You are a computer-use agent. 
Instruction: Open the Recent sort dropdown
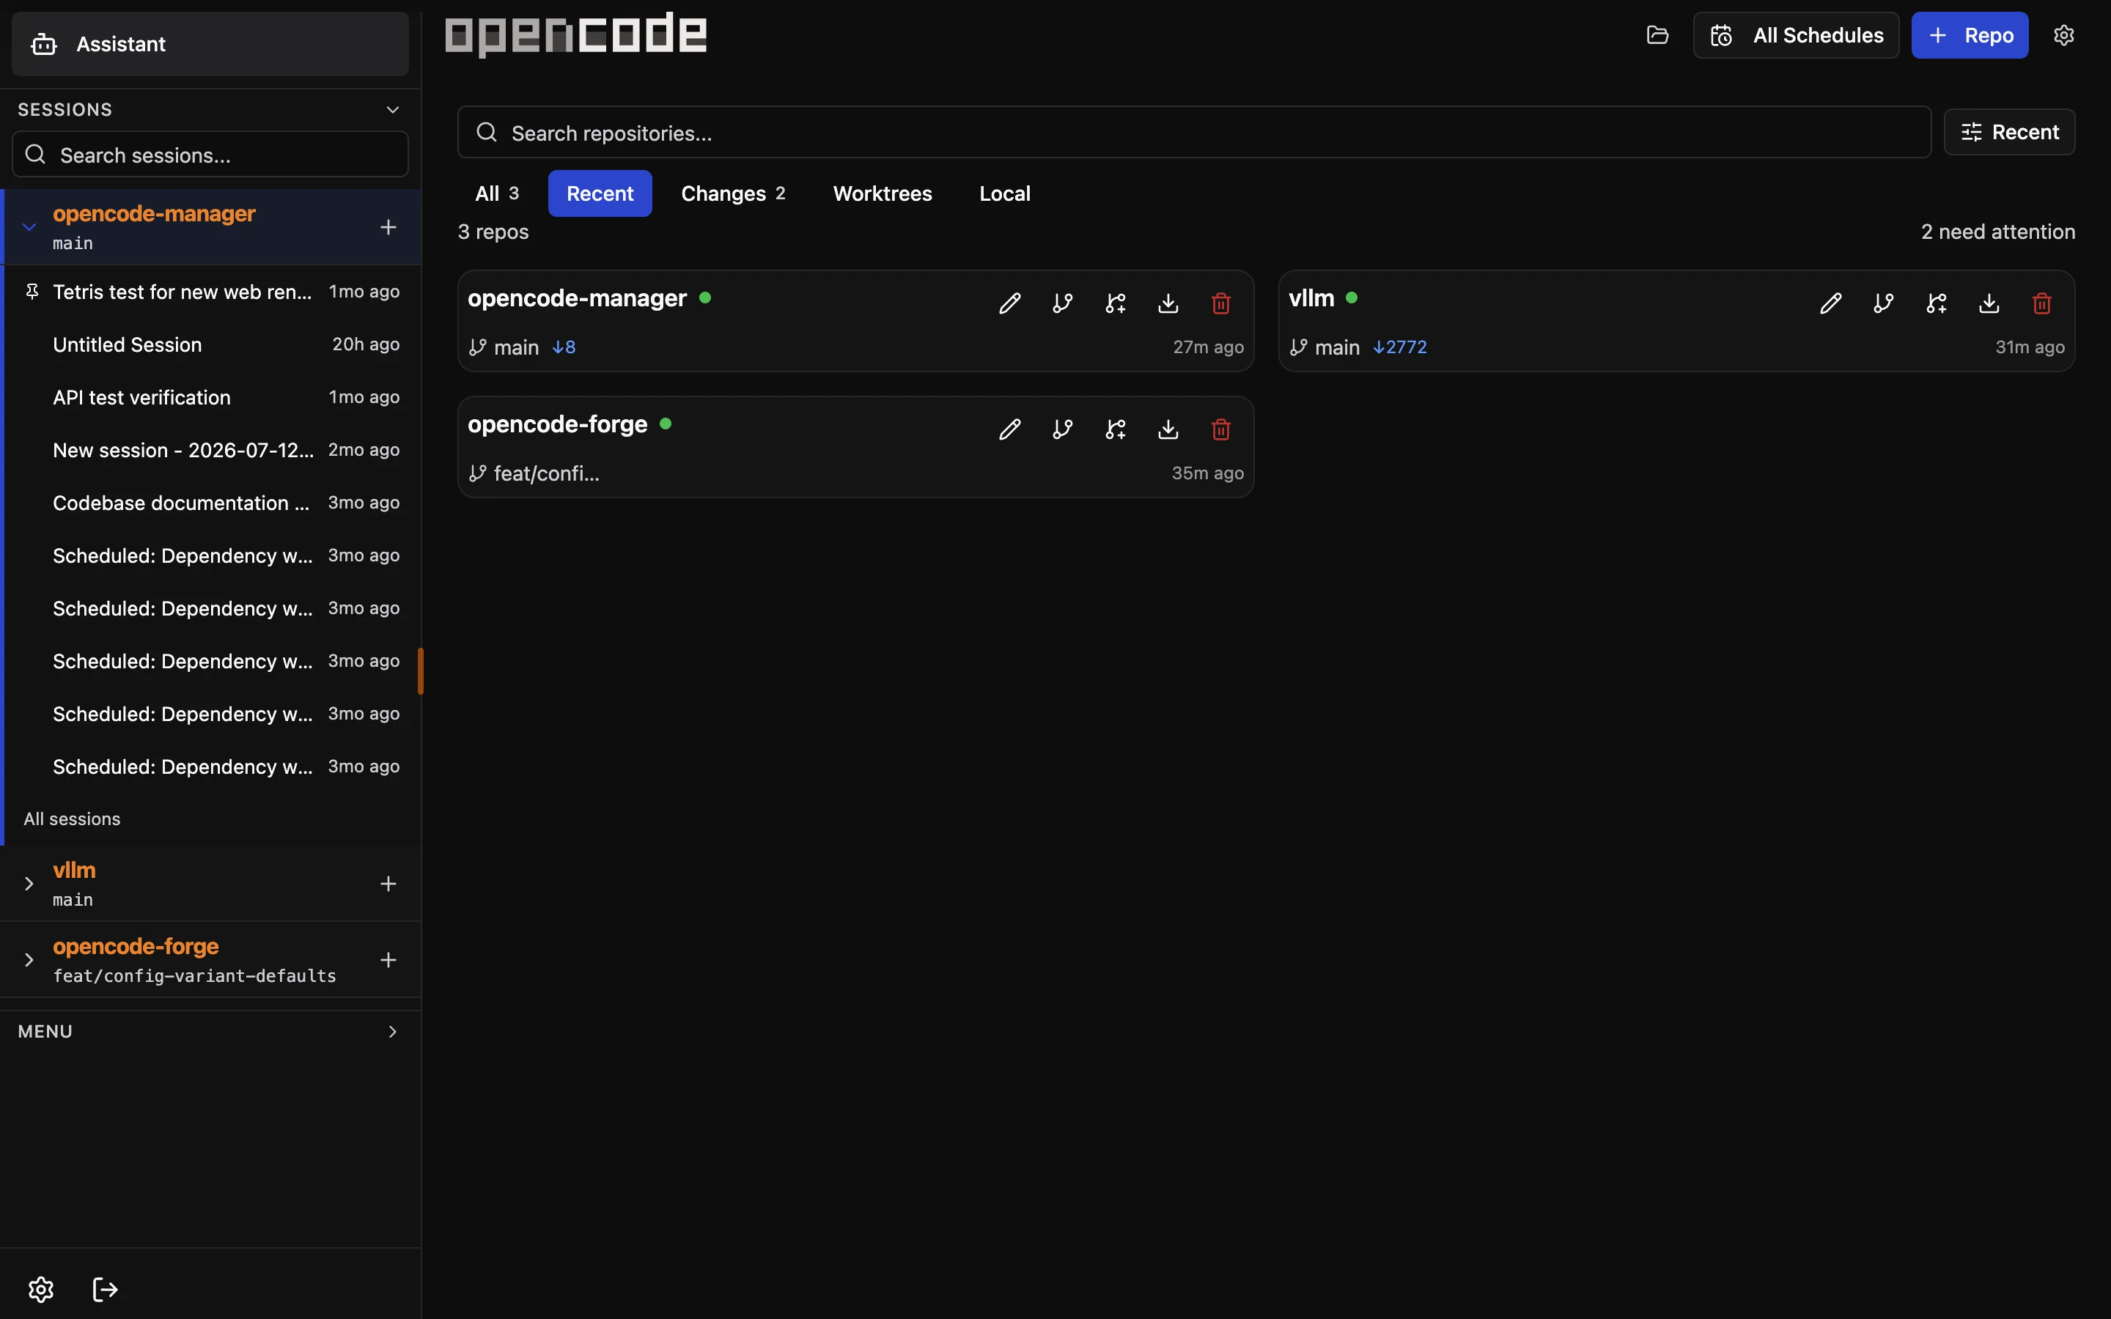click(x=2009, y=132)
